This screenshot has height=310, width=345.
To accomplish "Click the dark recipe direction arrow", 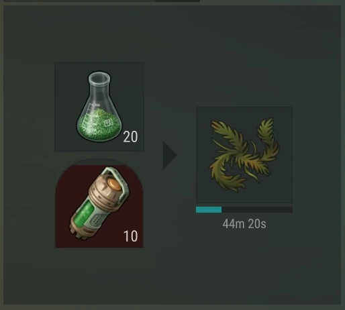I will (170, 155).
